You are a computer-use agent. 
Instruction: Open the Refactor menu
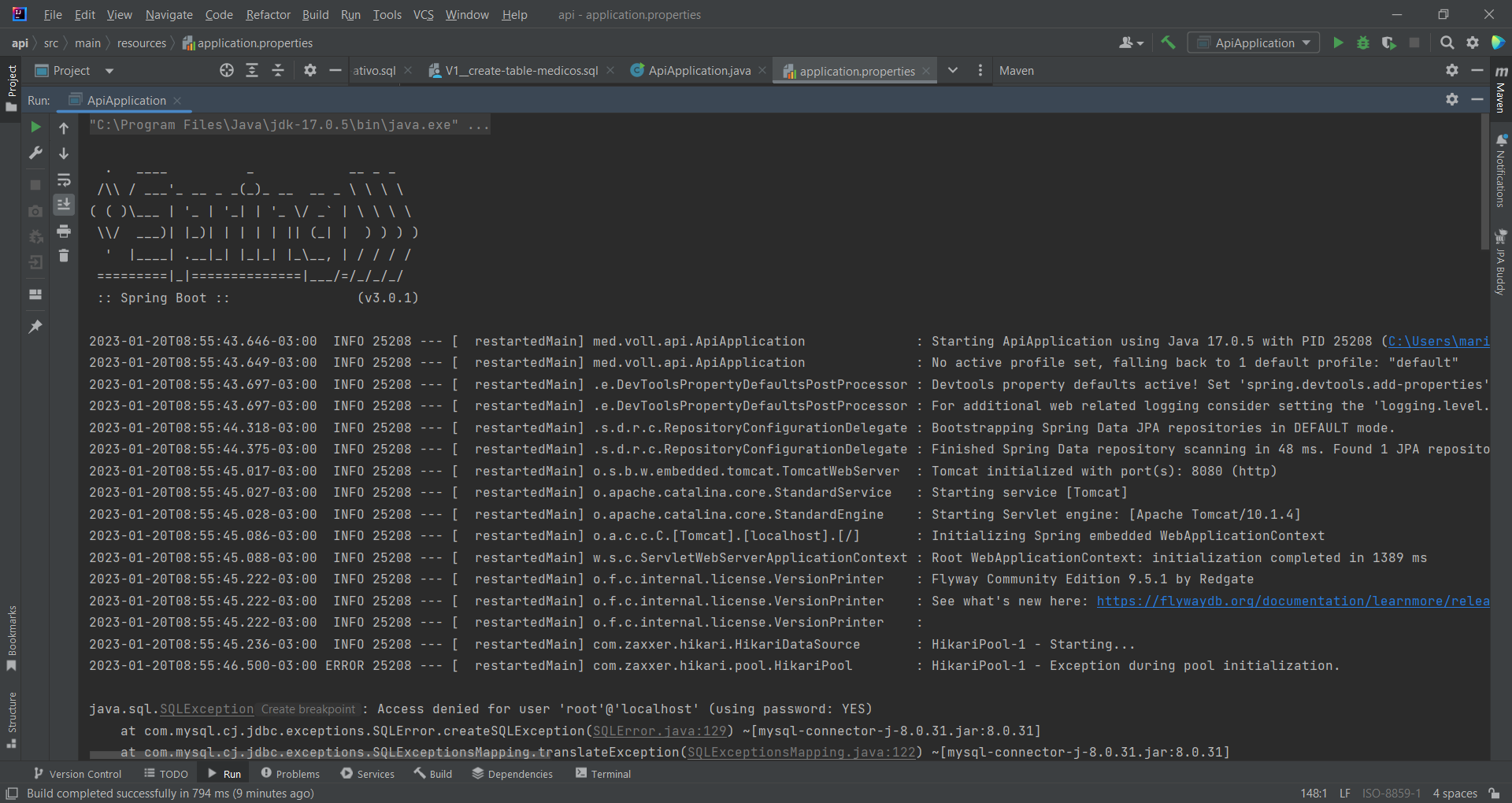(x=268, y=14)
